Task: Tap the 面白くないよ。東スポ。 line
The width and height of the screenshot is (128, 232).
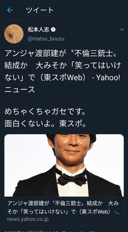Action: tap(45, 124)
